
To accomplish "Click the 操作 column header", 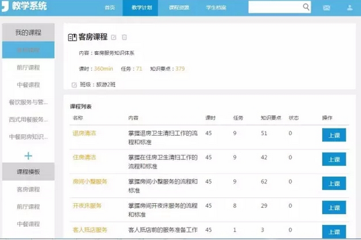I will click(327, 118).
